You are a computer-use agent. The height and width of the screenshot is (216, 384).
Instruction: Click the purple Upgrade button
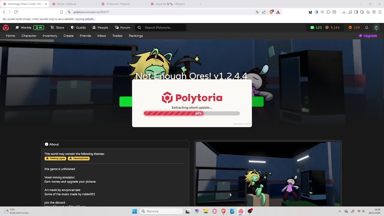(x=368, y=36)
